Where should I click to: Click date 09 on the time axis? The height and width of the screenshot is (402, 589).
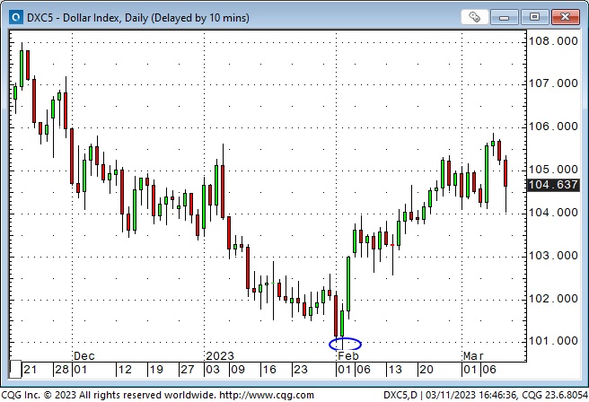(x=238, y=370)
